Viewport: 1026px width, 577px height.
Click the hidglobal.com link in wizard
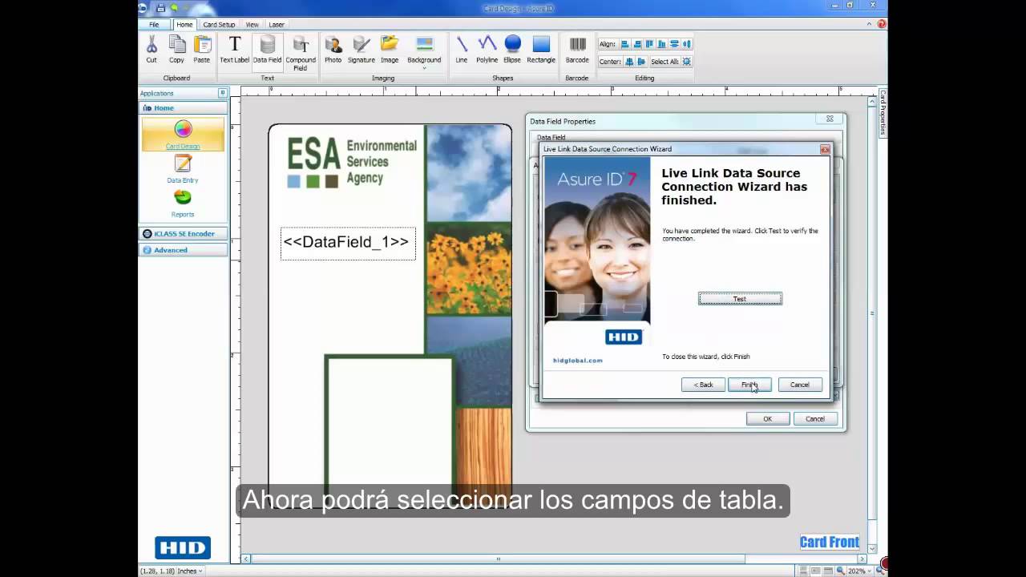(577, 361)
